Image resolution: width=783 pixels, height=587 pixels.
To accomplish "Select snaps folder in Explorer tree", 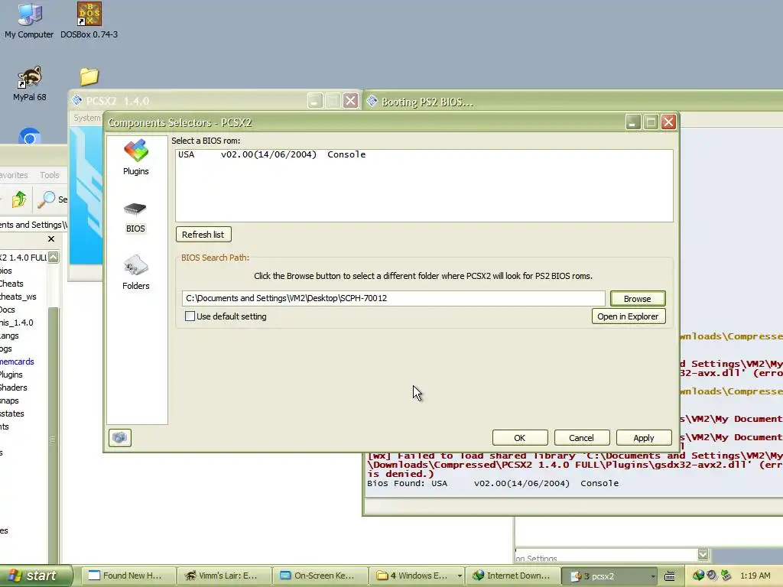I will tap(9, 401).
